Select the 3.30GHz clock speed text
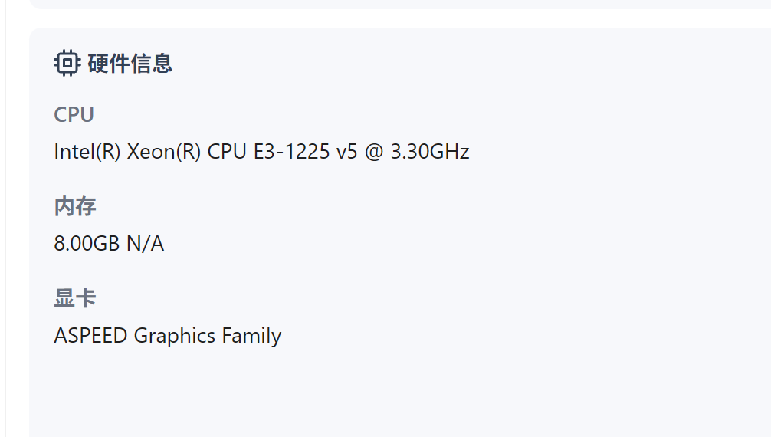The image size is (771, 437). 430,151
